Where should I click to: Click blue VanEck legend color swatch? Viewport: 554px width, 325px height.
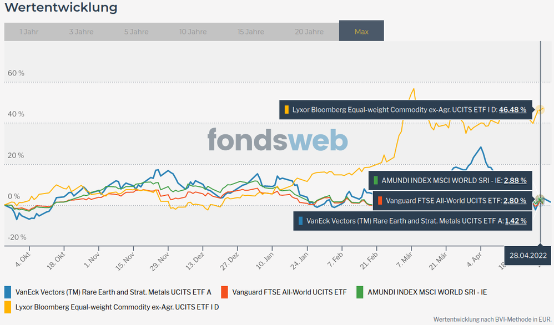tap(8, 292)
